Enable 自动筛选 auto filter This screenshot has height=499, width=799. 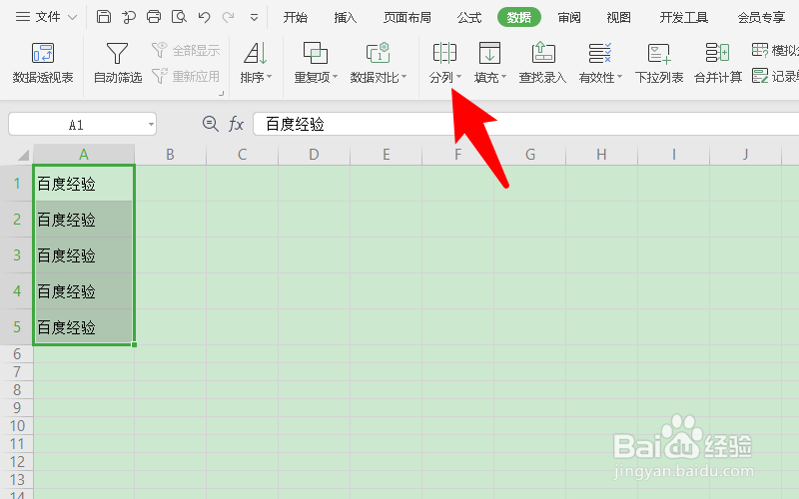pyautogui.click(x=118, y=63)
